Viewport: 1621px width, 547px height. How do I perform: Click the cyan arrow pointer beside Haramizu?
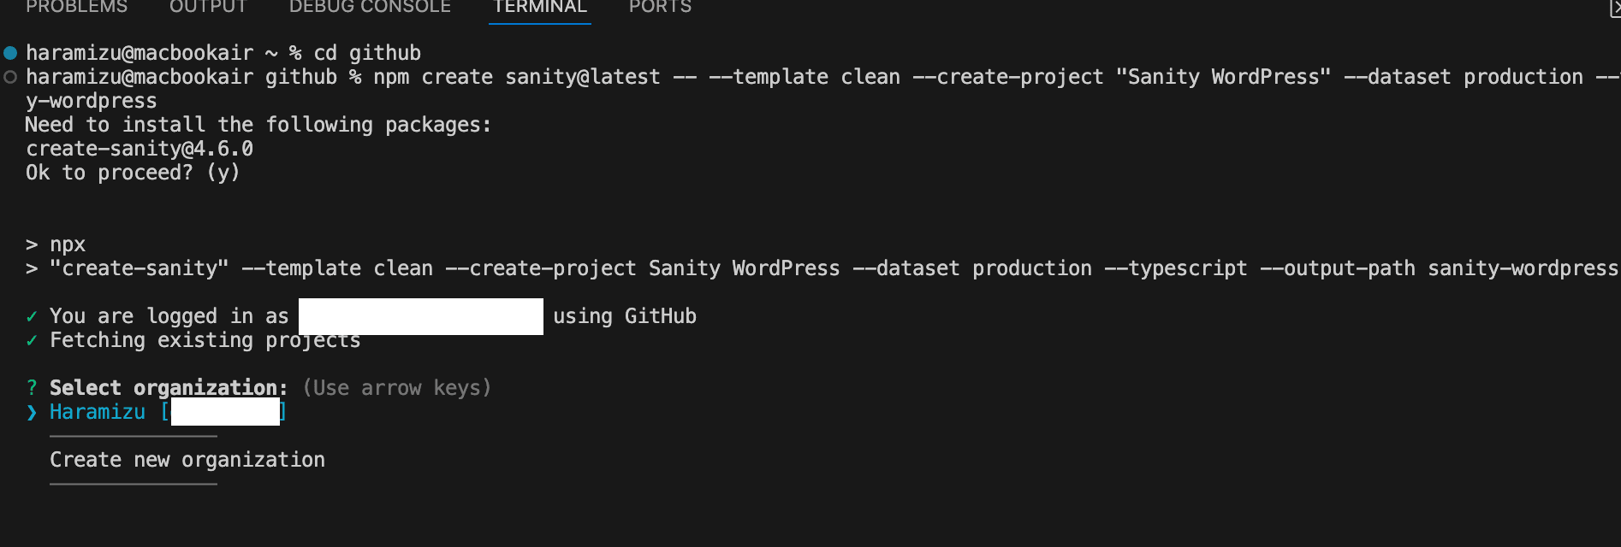pos(32,412)
